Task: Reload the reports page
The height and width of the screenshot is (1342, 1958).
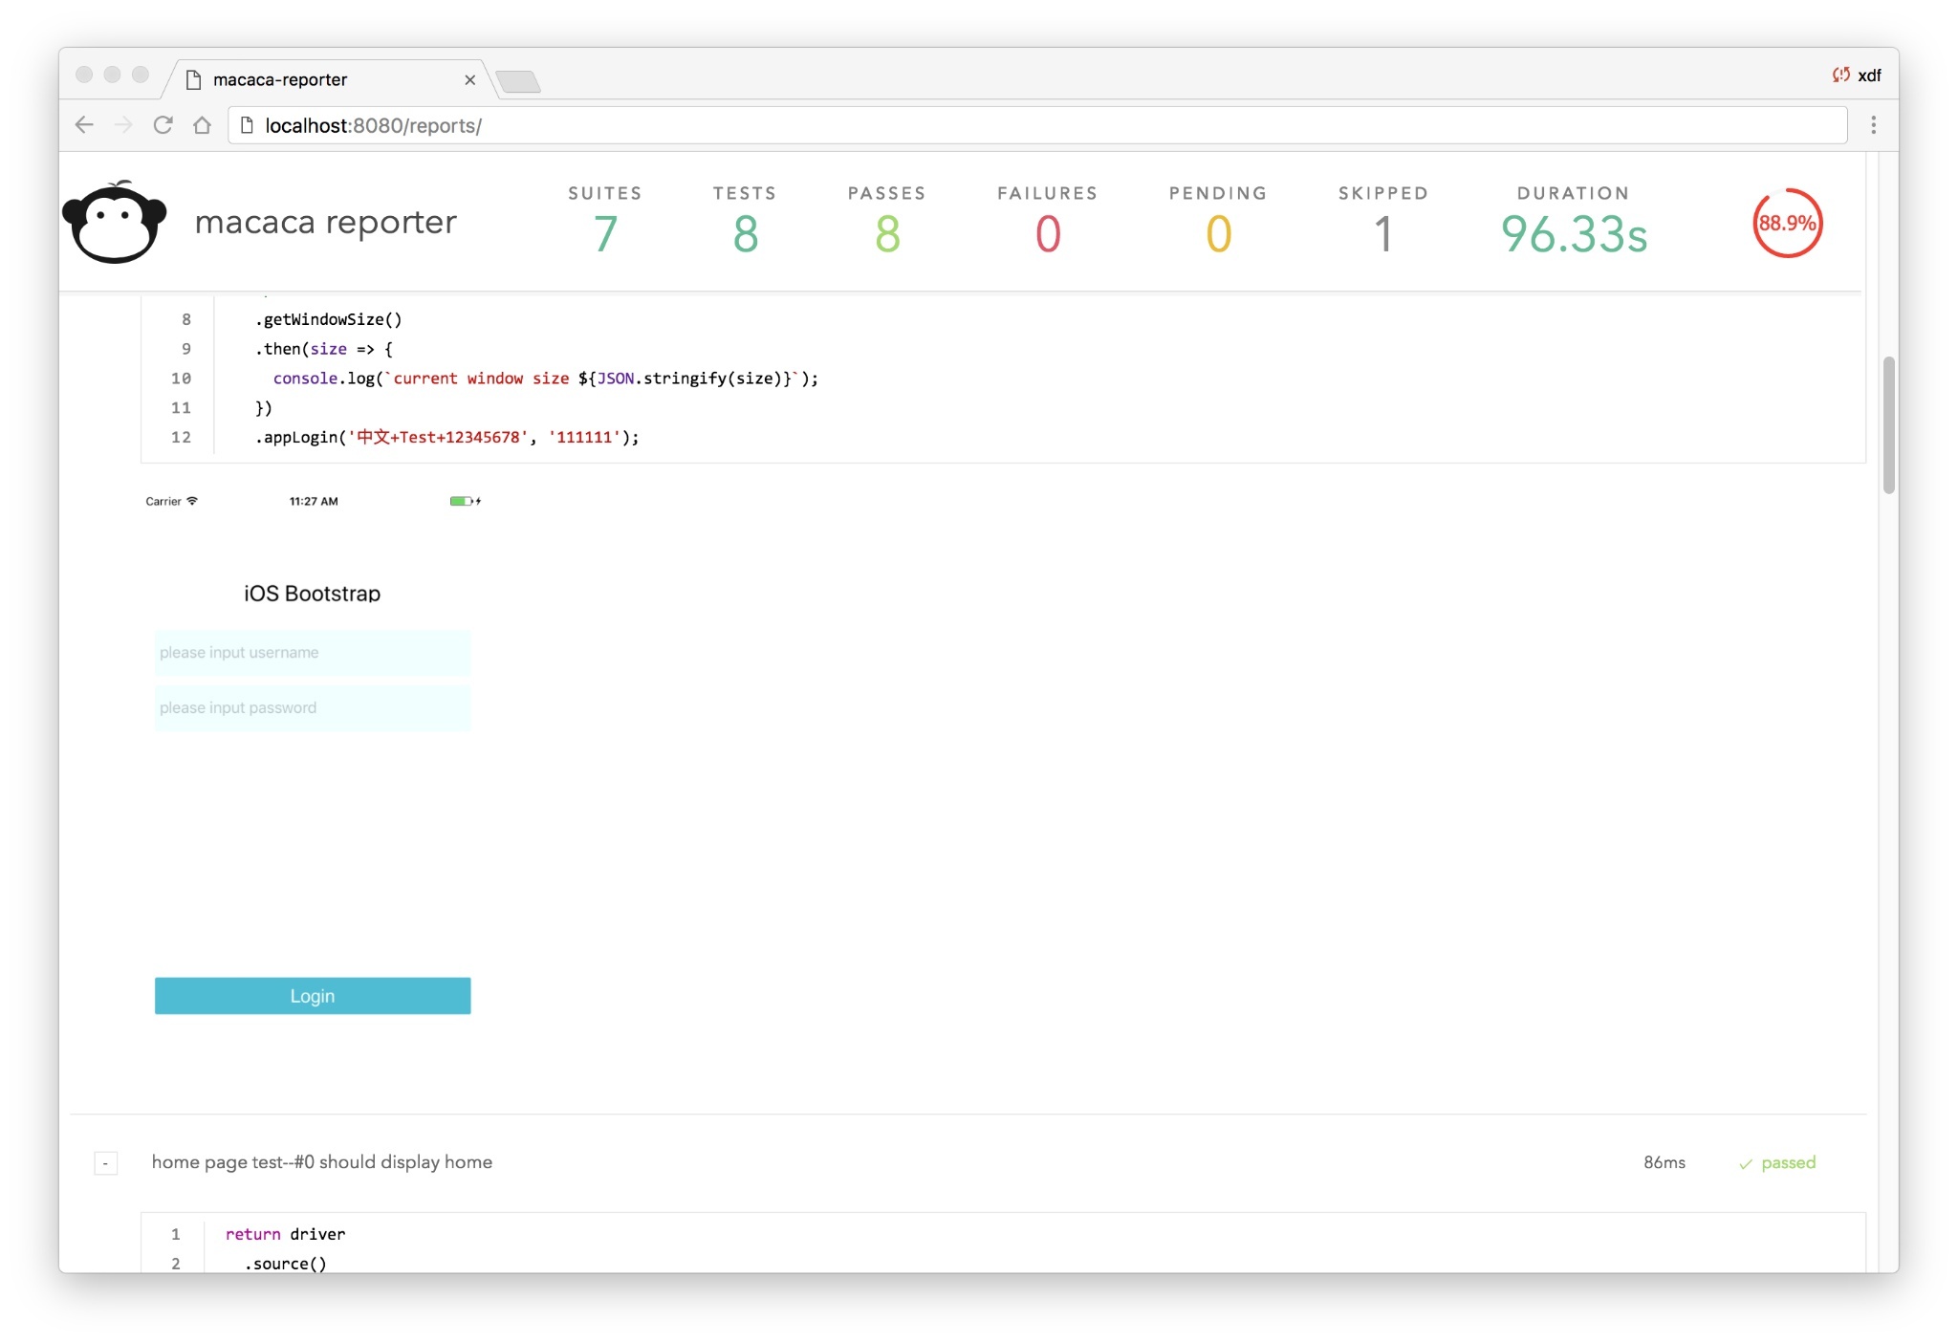Action: tap(163, 125)
